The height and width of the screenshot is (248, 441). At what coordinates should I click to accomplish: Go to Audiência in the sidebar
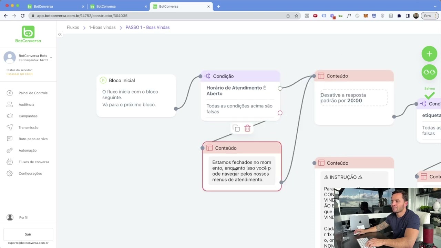(26, 104)
